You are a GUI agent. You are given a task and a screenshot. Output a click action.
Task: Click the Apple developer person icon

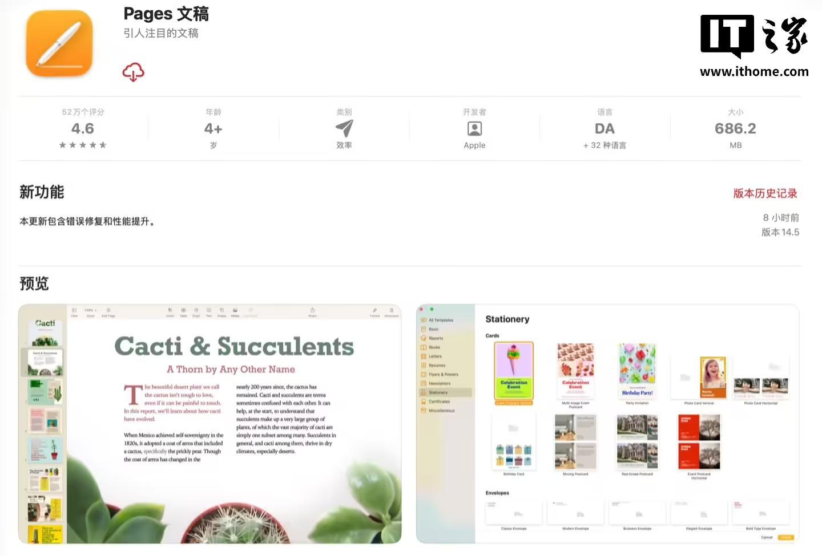click(x=474, y=128)
